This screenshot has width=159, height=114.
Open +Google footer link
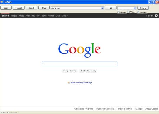[138, 109]
